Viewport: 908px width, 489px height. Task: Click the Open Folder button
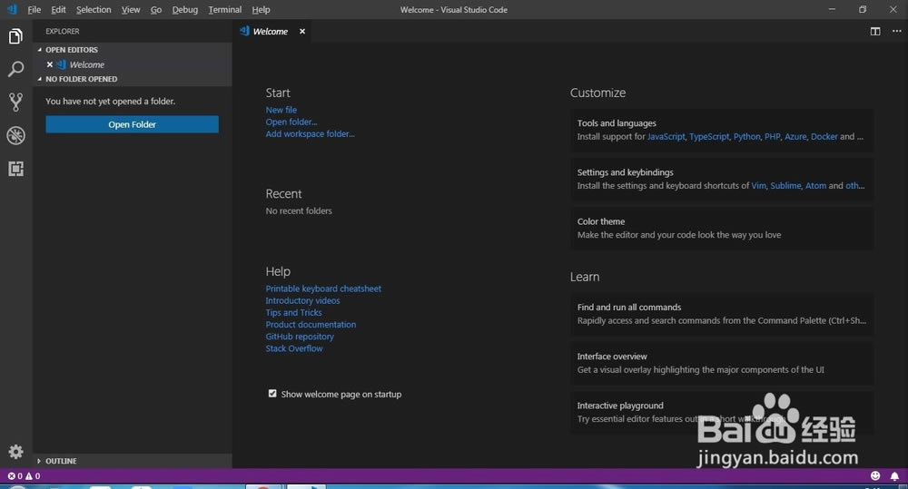tap(132, 124)
